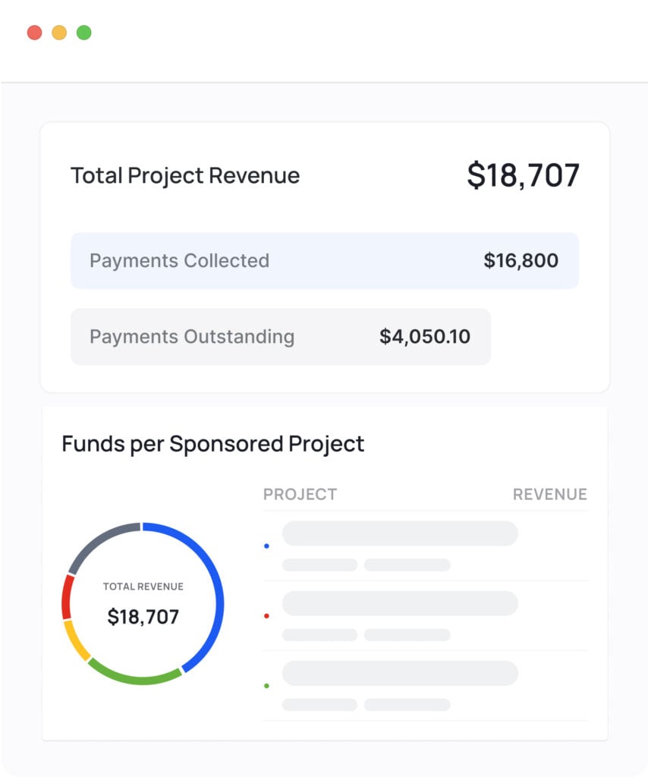Open the third project placeholder row

coord(425,686)
